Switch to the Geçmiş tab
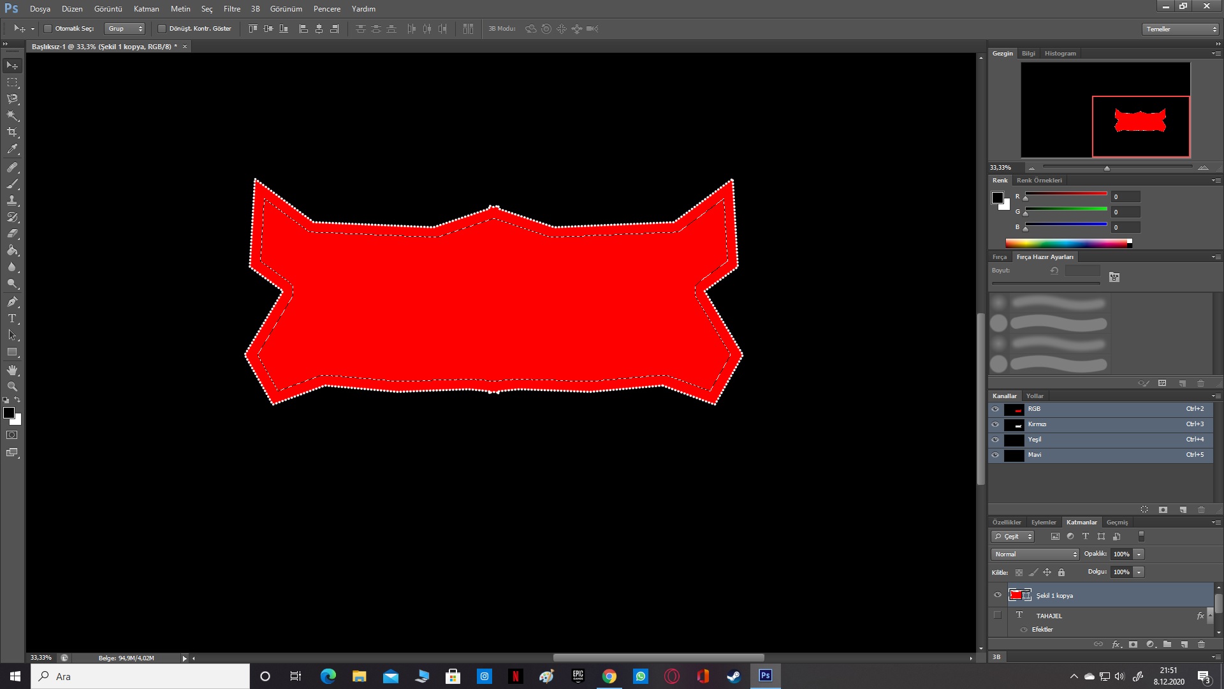 click(x=1117, y=522)
